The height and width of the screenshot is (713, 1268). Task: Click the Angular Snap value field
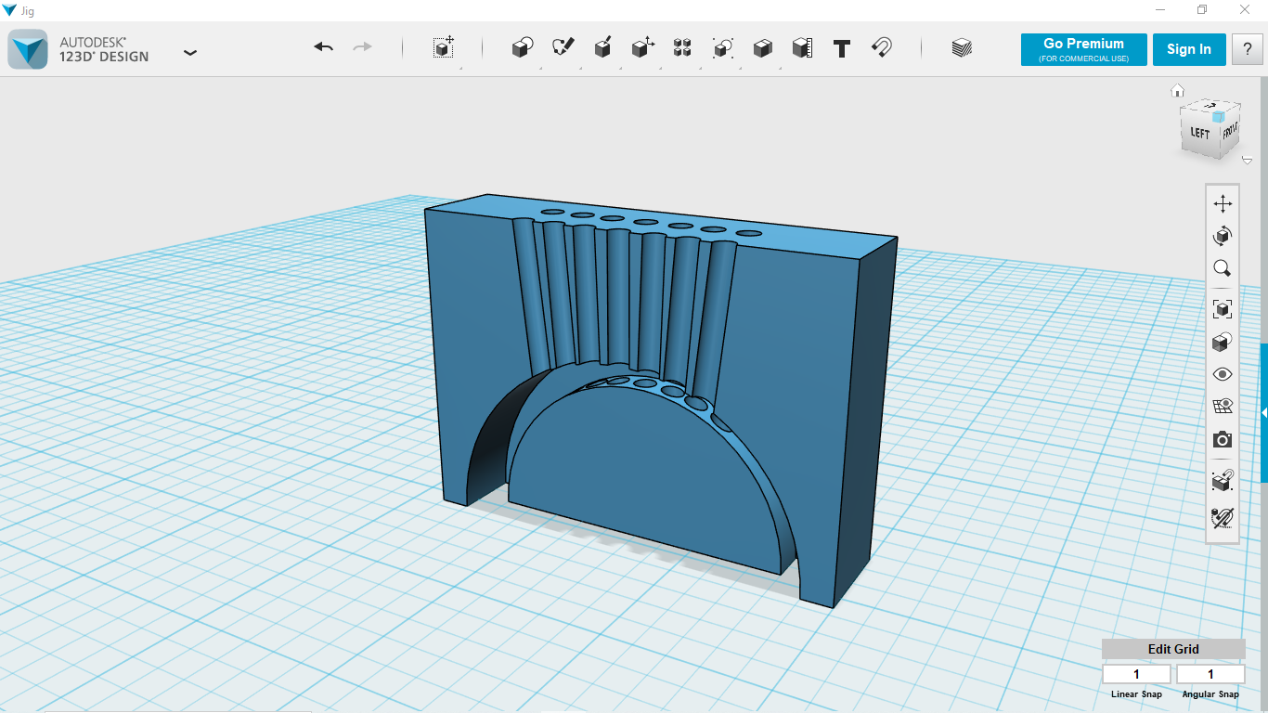[1210, 674]
